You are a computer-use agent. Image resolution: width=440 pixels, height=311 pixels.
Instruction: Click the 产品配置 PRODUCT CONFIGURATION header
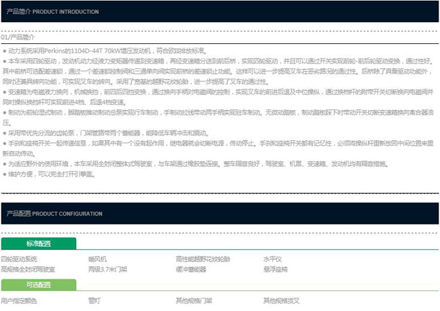(x=54, y=213)
